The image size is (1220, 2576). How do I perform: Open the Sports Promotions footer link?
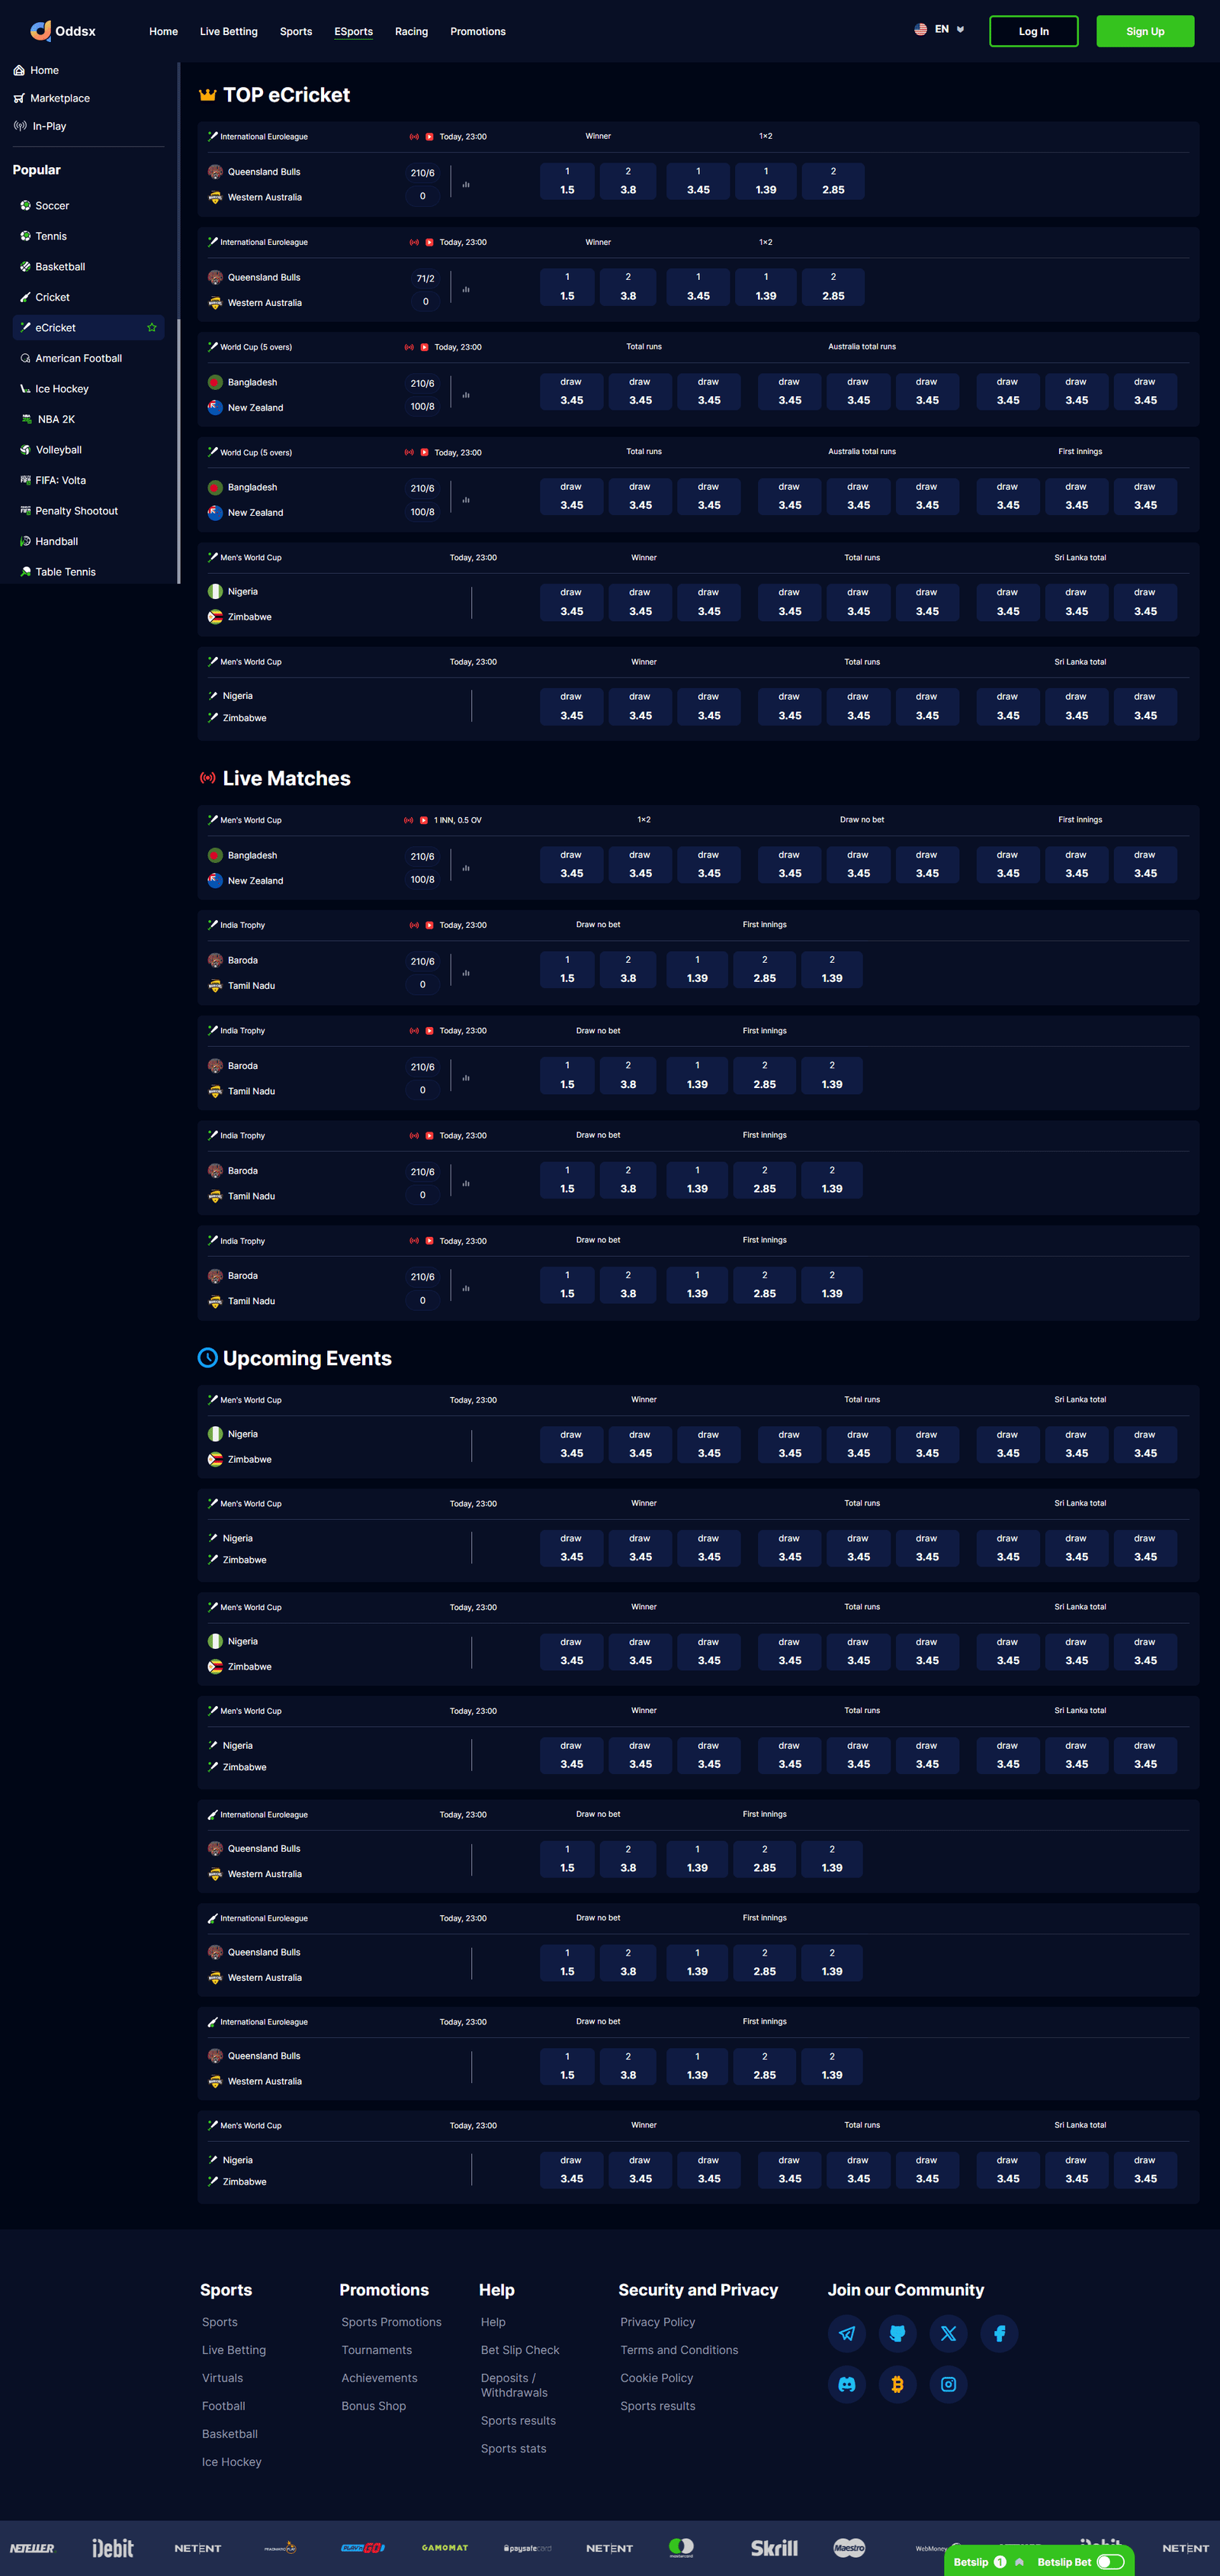pos(392,2322)
